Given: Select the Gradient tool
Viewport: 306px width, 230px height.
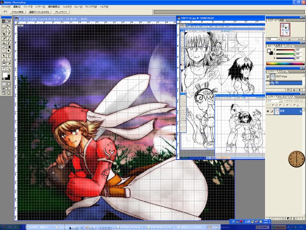Looking at the screenshot, I should (x=9, y=47).
